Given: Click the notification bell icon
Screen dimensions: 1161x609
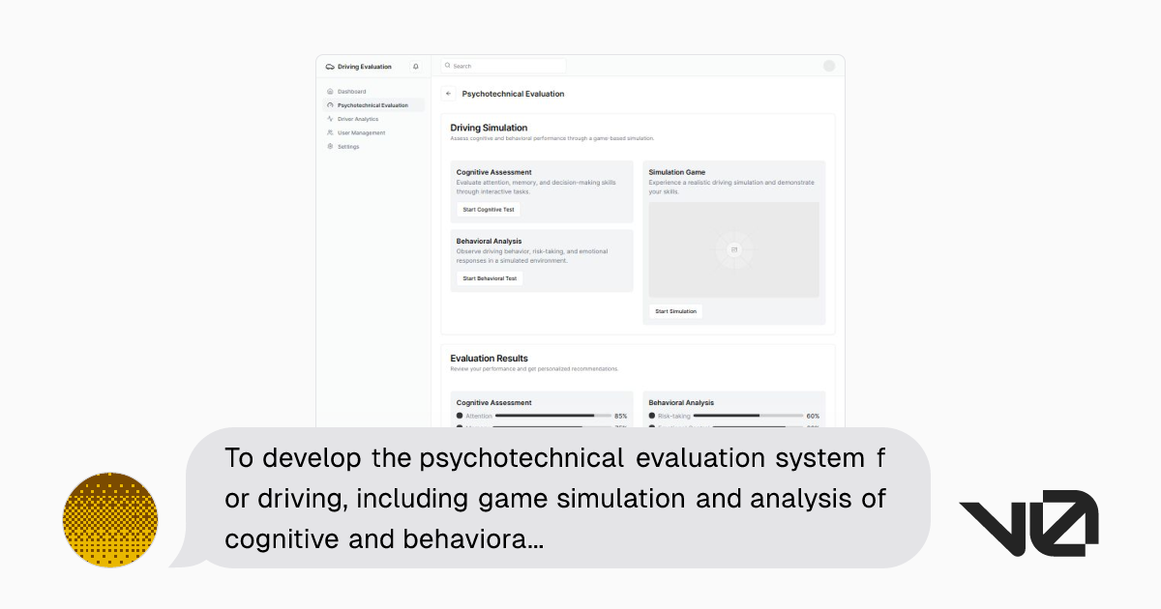Looking at the screenshot, I should pyautogui.click(x=416, y=66).
